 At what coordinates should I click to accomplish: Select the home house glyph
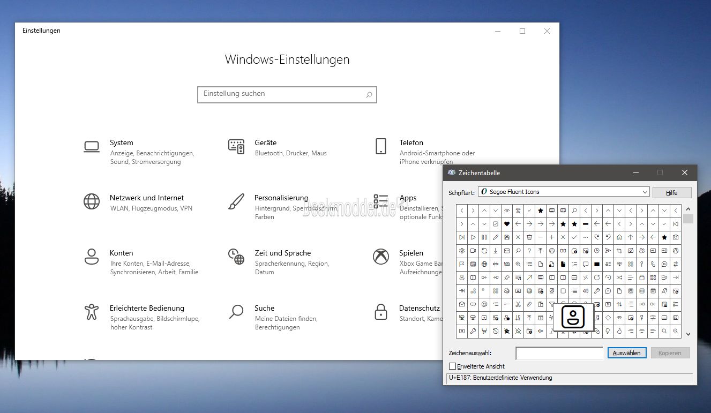coord(619,237)
